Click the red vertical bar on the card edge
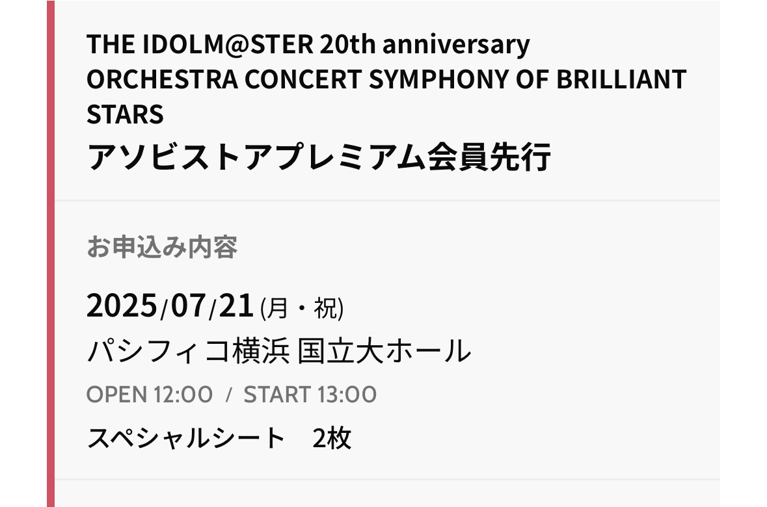 [x=51, y=253]
